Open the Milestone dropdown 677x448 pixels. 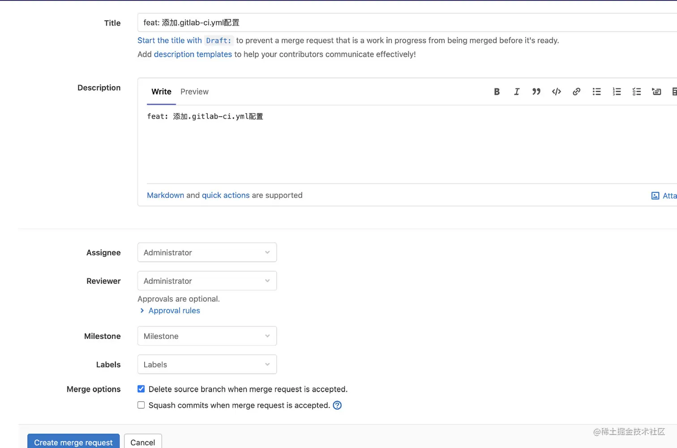207,336
